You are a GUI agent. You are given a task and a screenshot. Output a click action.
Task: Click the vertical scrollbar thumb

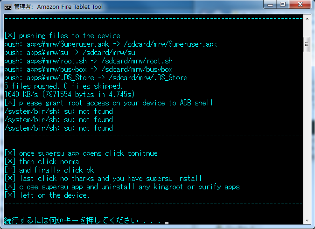coord(307,44)
